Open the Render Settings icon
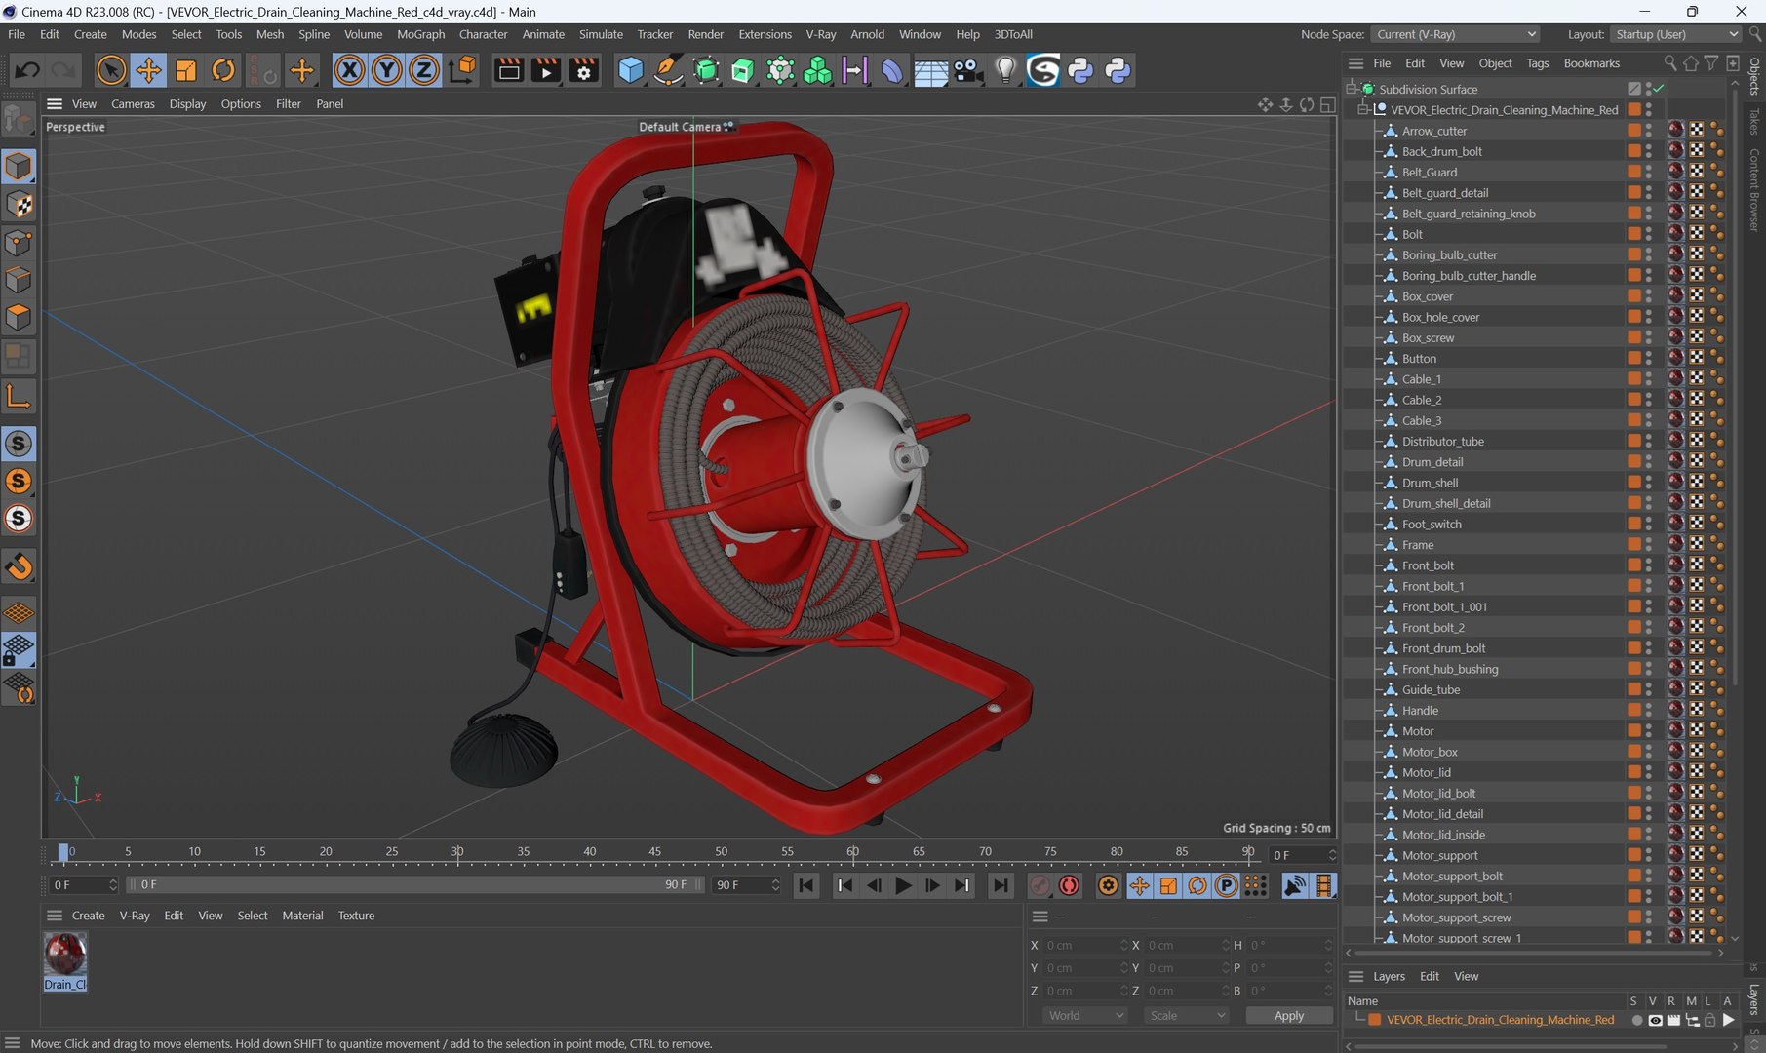 click(584, 70)
